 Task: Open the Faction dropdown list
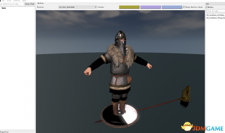pyautogui.click(x=77, y=7)
